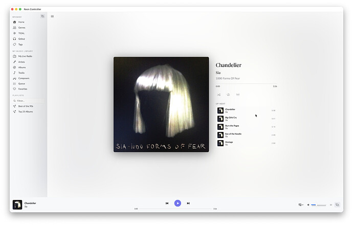Click the song title Chandelier heading

228,65
